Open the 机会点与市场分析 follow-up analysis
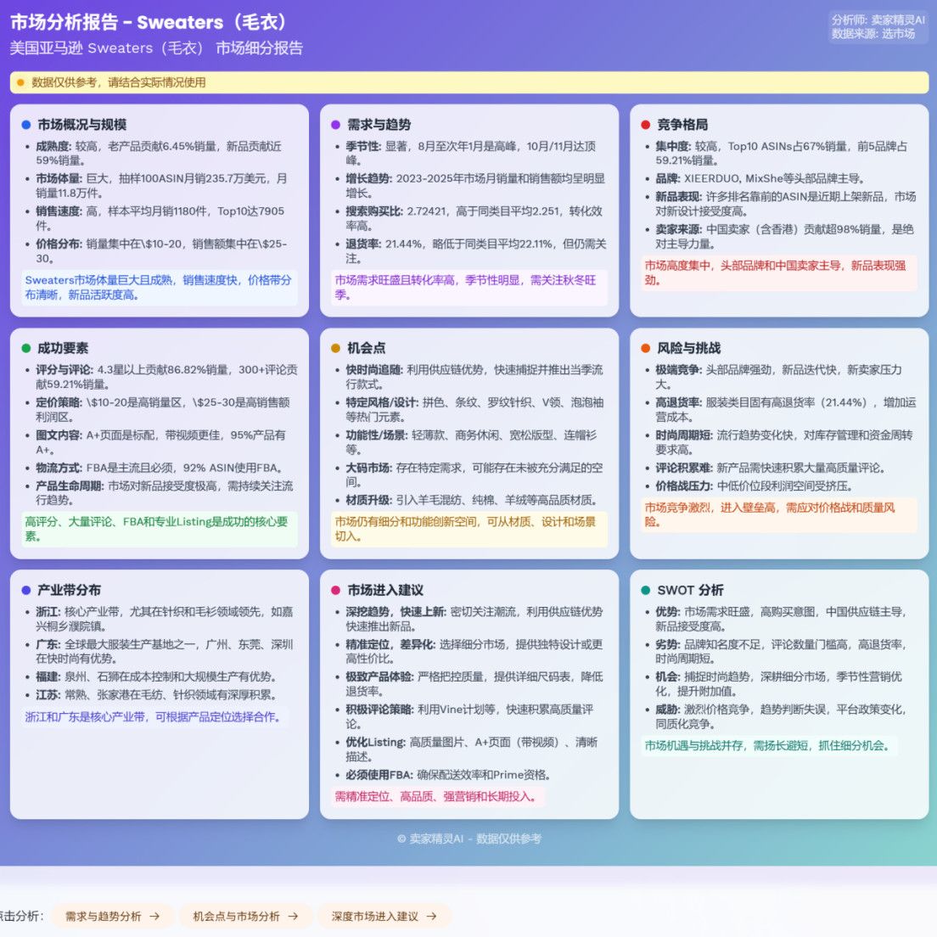Viewport: 937px width, 937px height. click(x=244, y=917)
